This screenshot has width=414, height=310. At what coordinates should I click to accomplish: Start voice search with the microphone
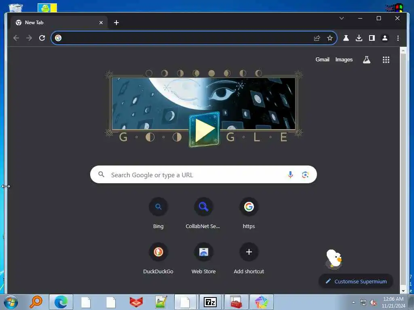pos(290,174)
